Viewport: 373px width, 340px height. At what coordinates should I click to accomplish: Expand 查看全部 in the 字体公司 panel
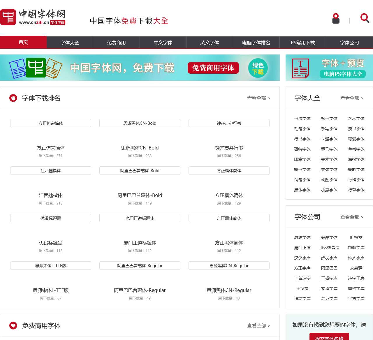point(352,217)
